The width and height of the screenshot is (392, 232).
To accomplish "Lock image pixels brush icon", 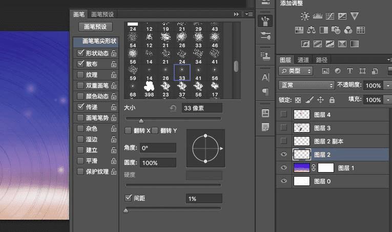I will tap(310, 100).
